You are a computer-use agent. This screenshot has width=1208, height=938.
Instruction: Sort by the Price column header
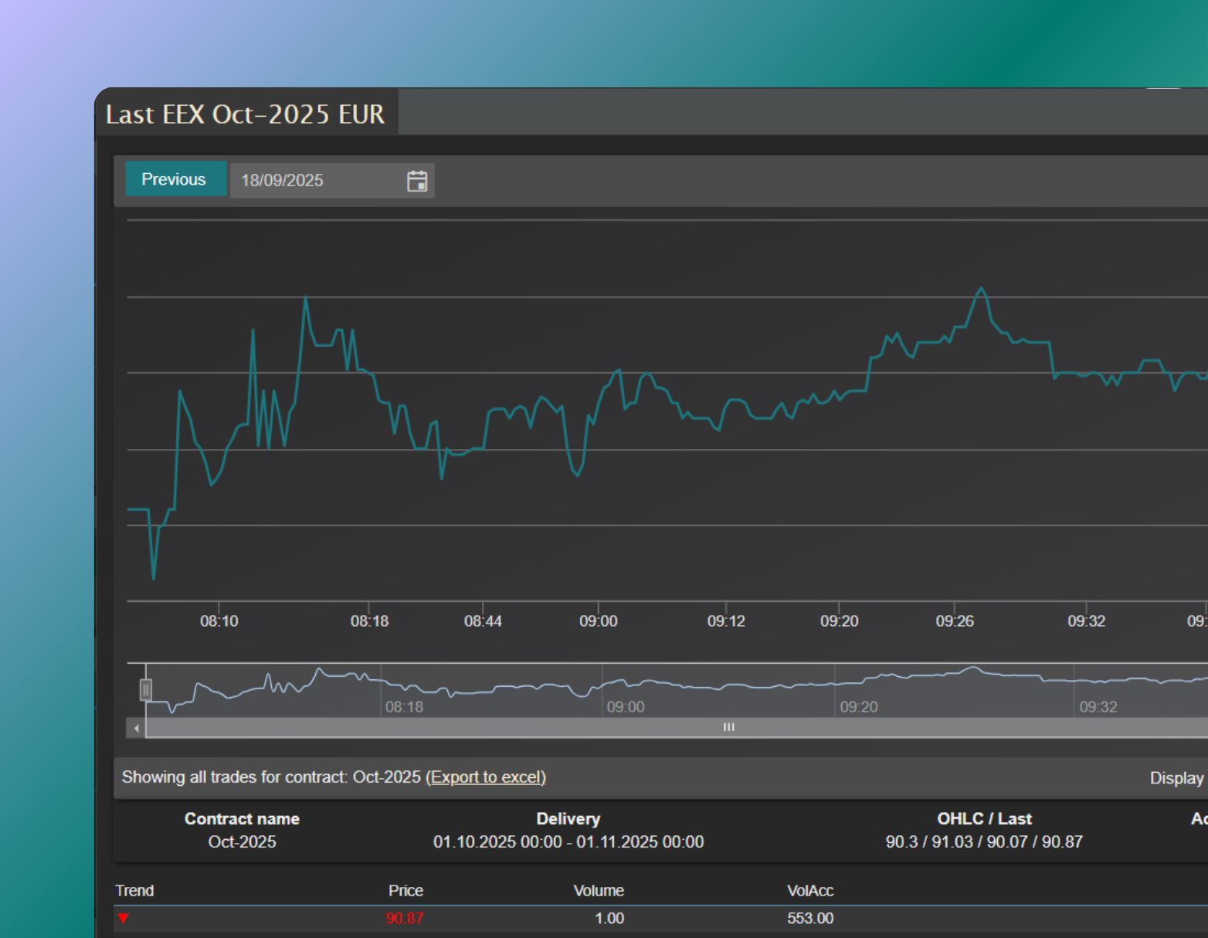pyautogui.click(x=405, y=891)
